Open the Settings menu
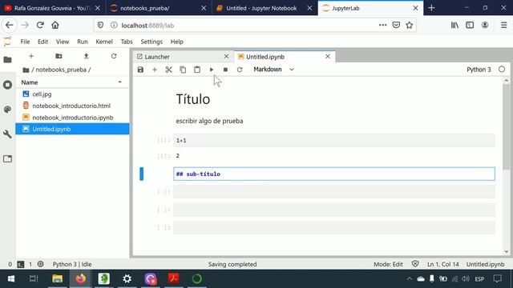This screenshot has height=288, width=513. tap(151, 42)
